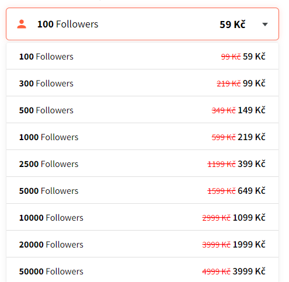Click the crossed-out 3999 Kč price
289x282 pixels.
point(217,245)
